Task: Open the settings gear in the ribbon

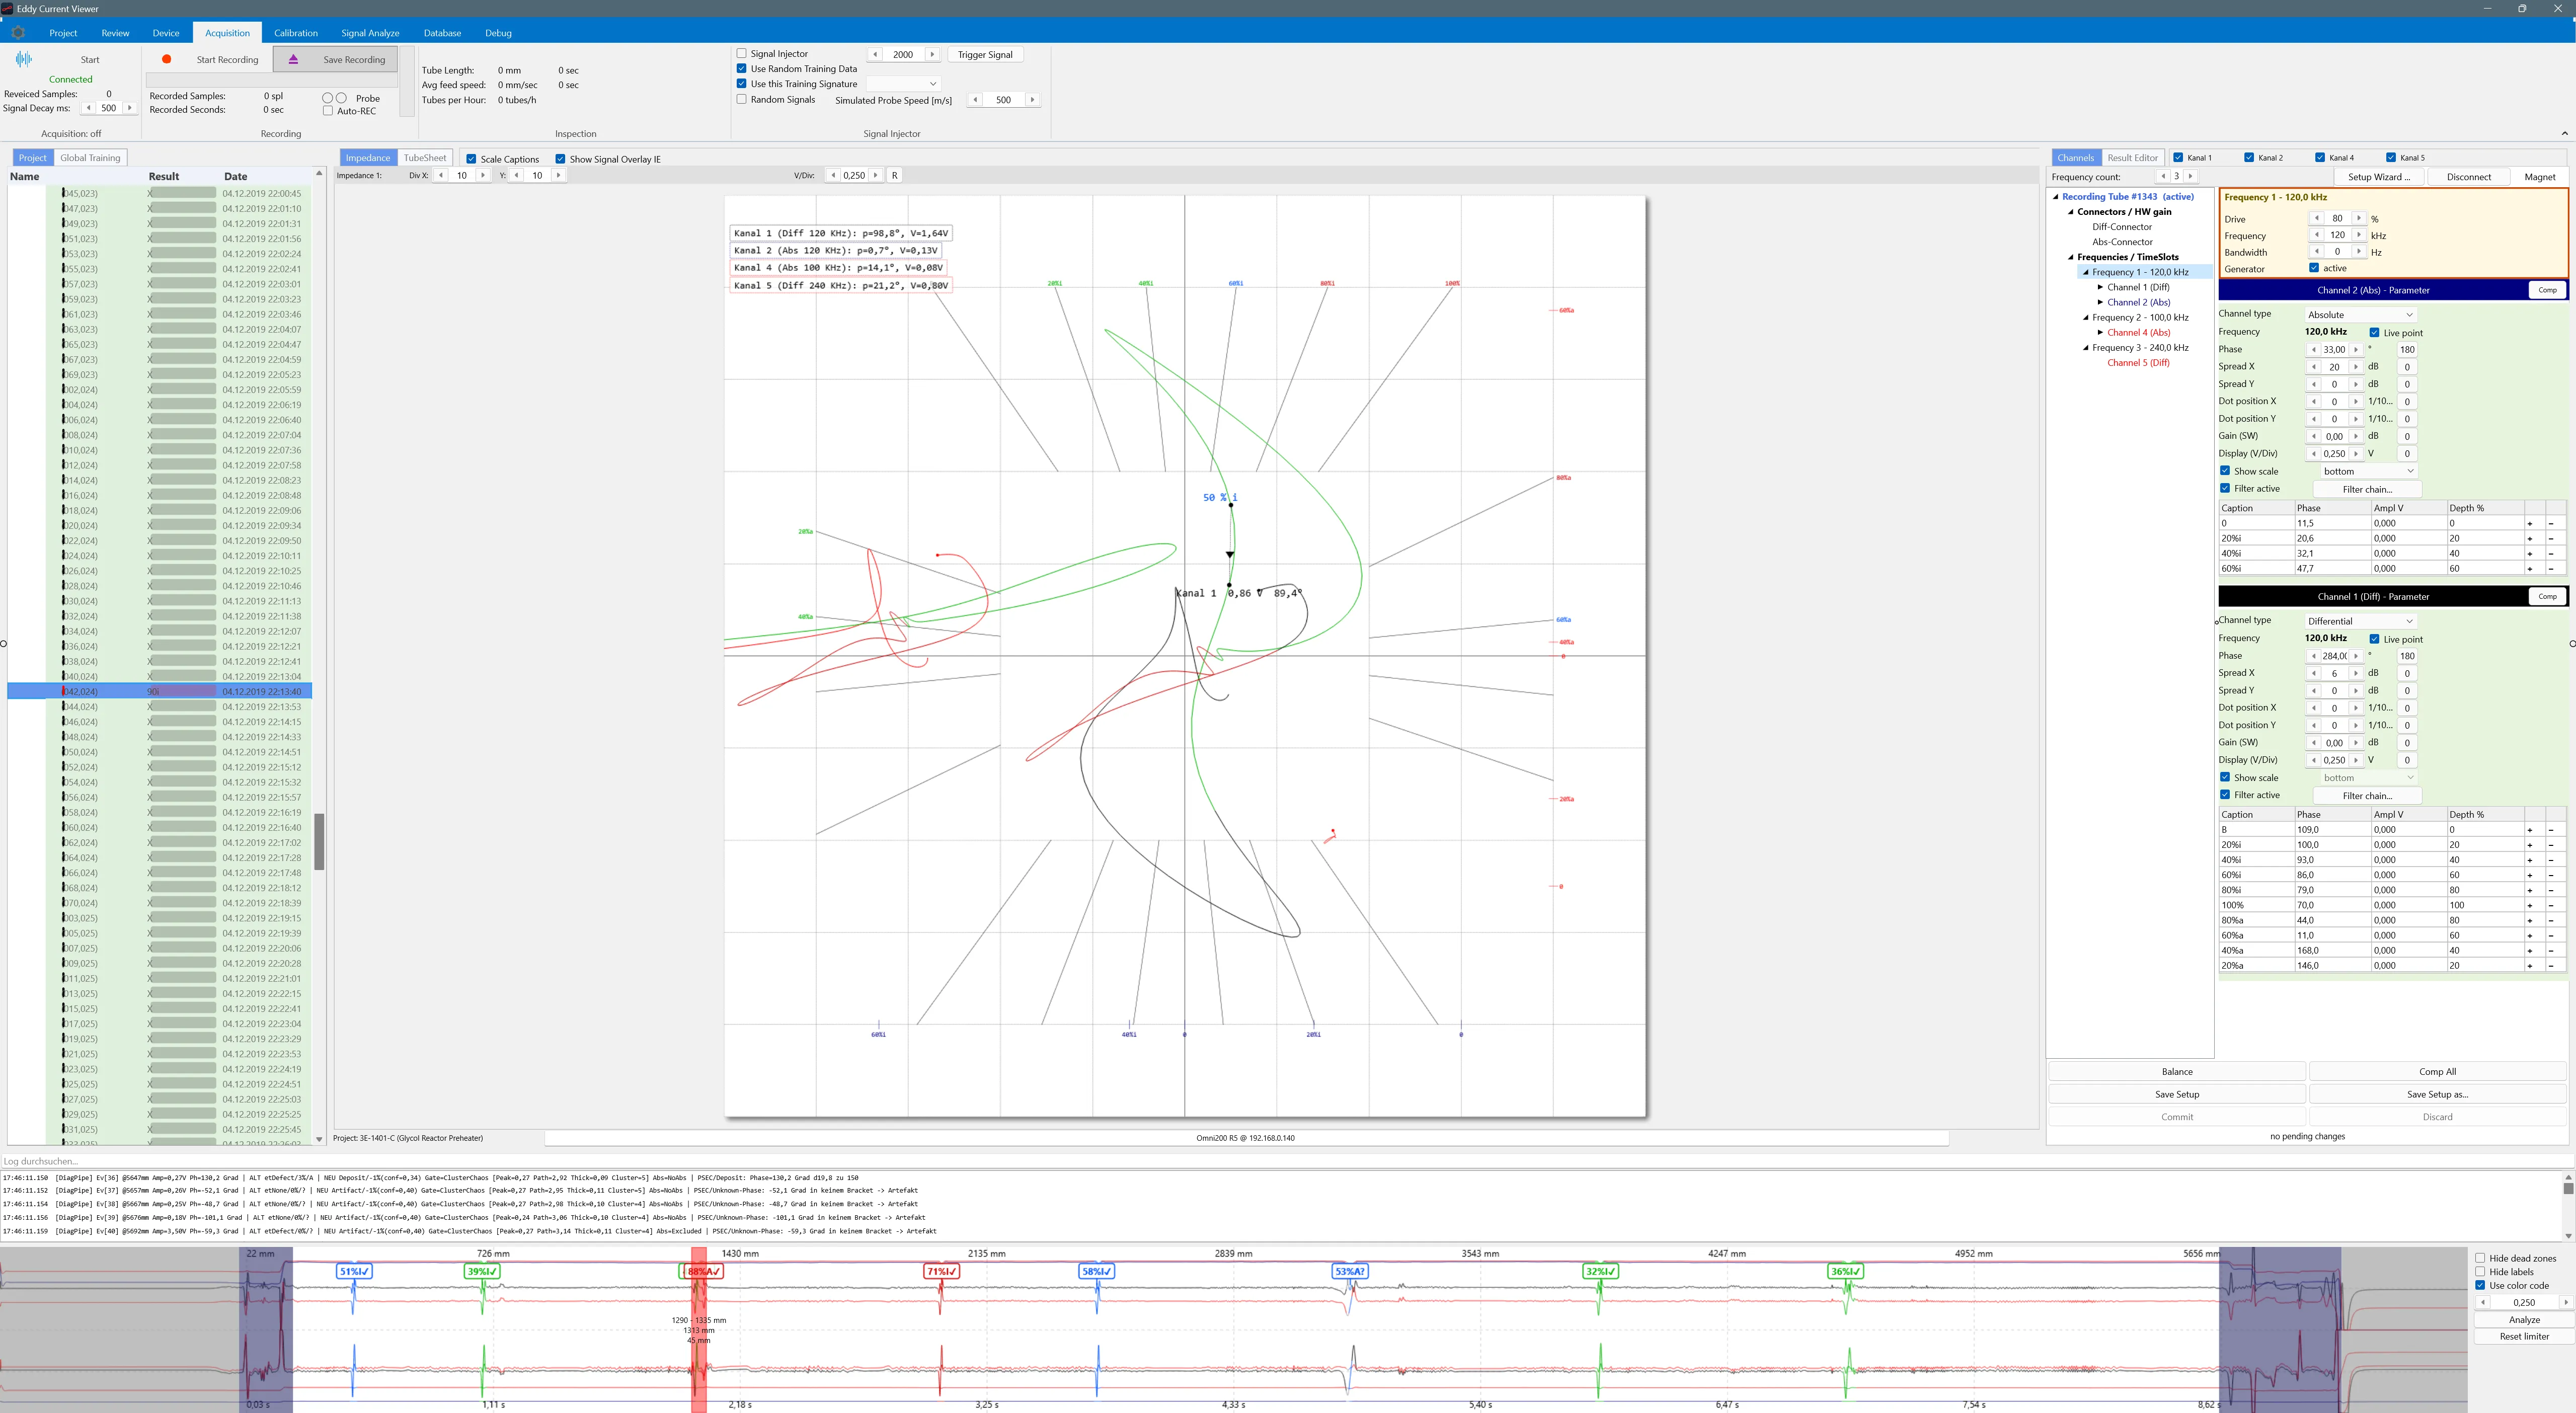Action: coord(18,32)
